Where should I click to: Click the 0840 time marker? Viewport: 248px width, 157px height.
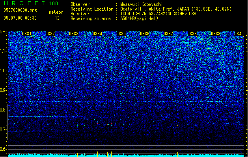pos(239,34)
